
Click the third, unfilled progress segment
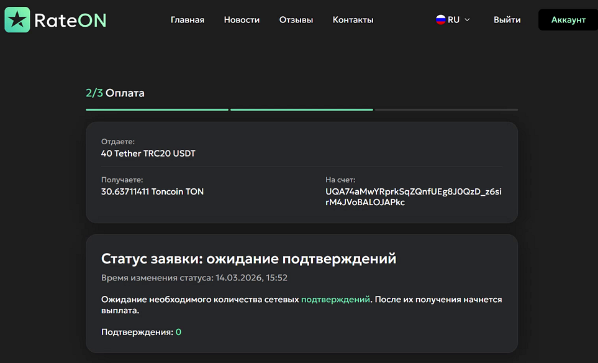[446, 110]
